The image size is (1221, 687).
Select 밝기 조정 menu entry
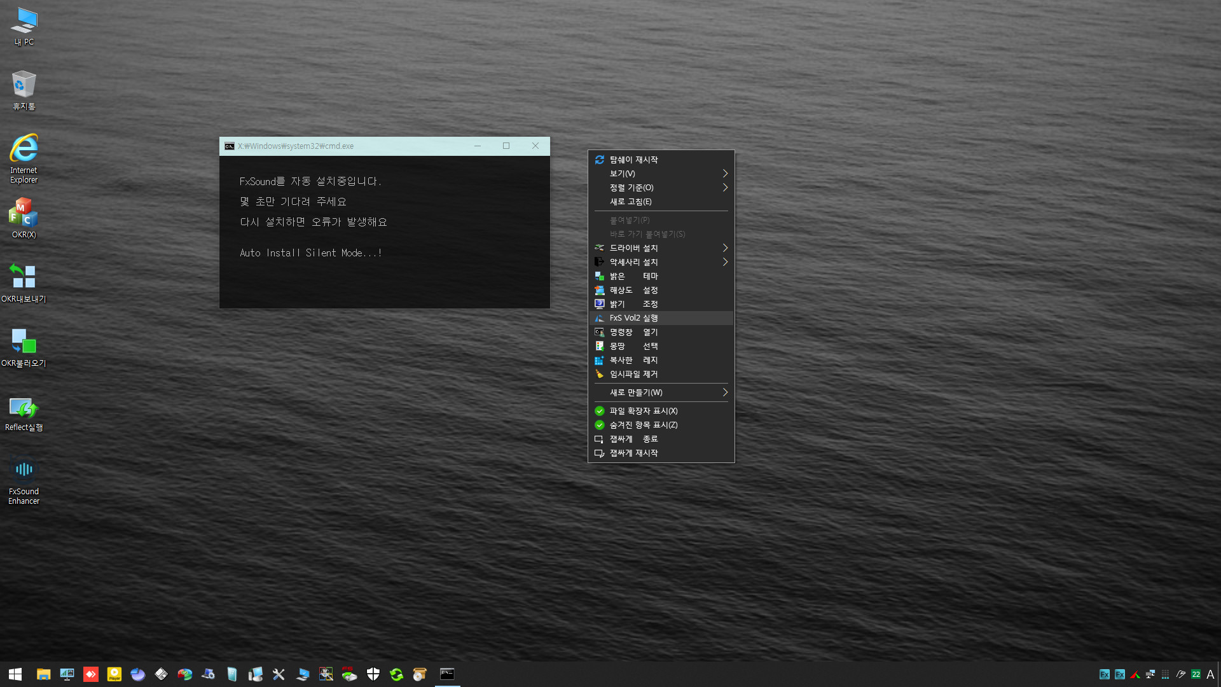661,304
